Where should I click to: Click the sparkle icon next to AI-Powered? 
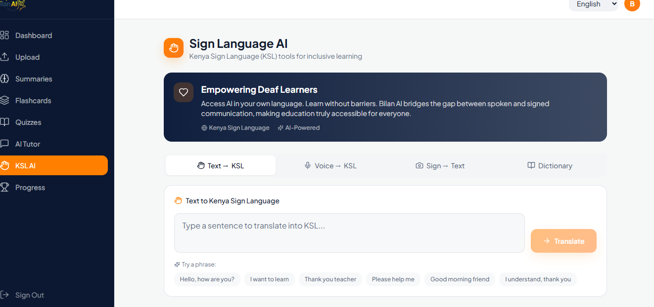[x=280, y=128]
